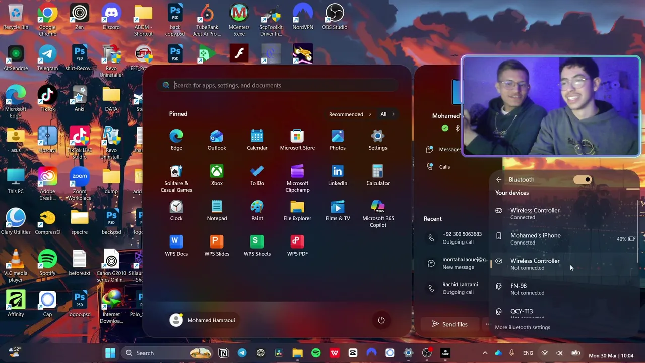645x363 pixels.
Task: Select Mohamed's iPhone Bluetooth device
Action: [564, 238]
